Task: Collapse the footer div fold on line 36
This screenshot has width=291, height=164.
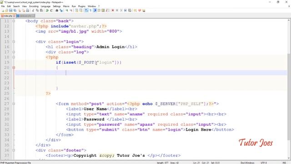Action: pyautogui.click(x=14, y=150)
